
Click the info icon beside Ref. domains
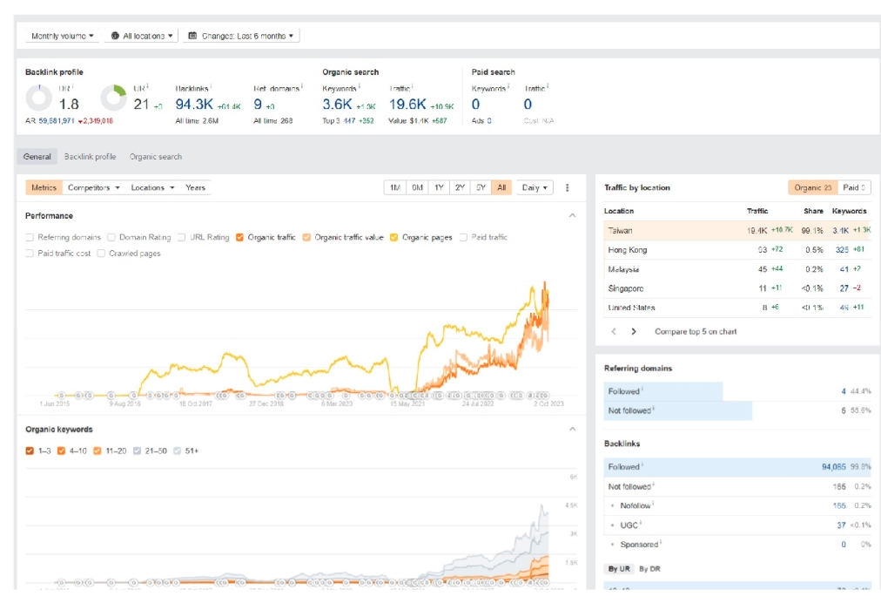click(x=302, y=86)
